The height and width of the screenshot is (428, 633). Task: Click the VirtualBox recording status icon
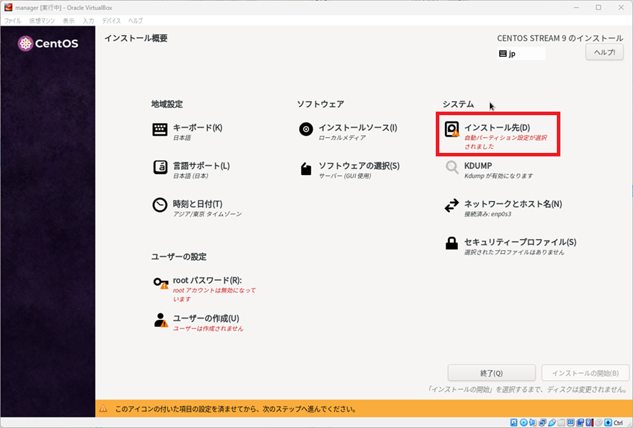click(580, 422)
